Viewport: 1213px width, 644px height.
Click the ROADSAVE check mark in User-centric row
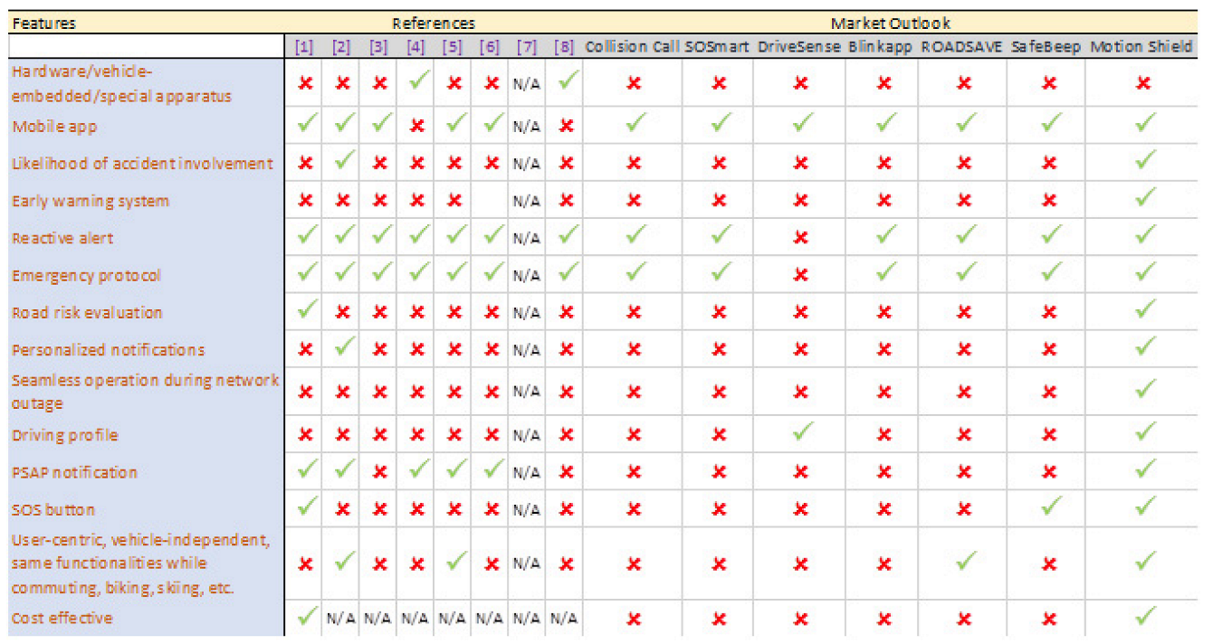click(x=965, y=563)
